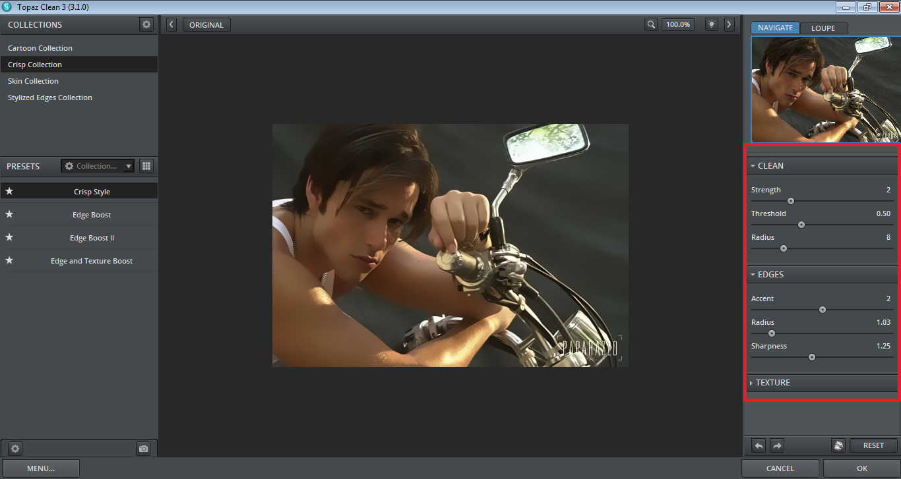This screenshot has height=479, width=901.
Task: Click the right arrow in the top toolbar
Action: tap(729, 24)
